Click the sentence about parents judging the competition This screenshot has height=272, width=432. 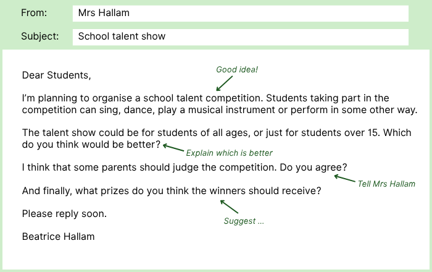[x=150, y=168]
